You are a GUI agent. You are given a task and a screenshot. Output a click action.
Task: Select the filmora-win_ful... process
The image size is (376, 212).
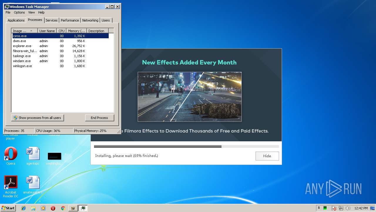pos(60,51)
